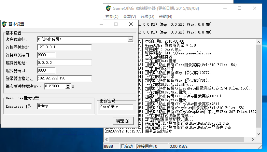Click the 连接用户: 0 status entry

(x=152, y=146)
